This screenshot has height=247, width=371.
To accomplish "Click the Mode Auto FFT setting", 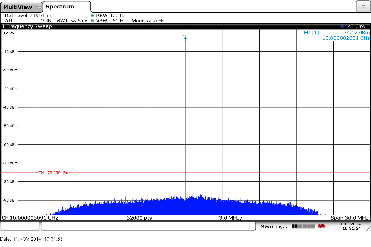I will click(149, 21).
